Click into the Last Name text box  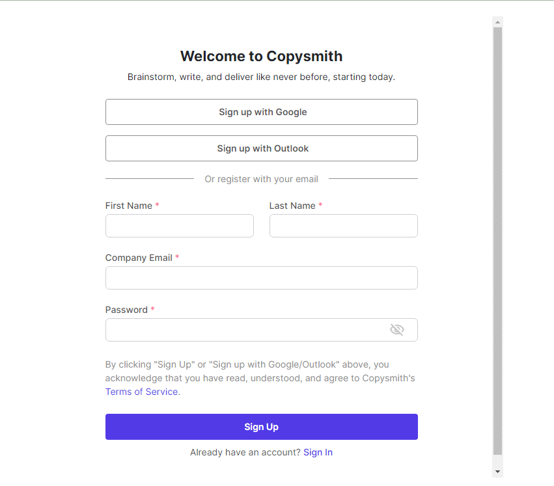[x=343, y=226]
